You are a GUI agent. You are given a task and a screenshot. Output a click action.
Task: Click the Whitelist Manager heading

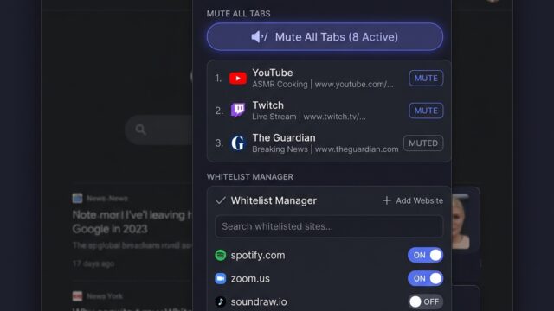(x=274, y=200)
